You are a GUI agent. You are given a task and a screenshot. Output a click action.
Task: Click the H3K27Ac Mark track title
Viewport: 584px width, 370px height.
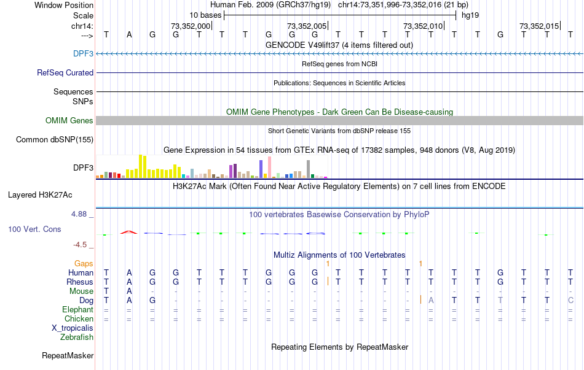point(339,187)
